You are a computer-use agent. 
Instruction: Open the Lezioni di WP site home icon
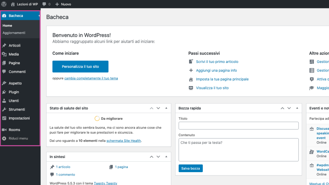pyautogui.click(x=13, y=4)
